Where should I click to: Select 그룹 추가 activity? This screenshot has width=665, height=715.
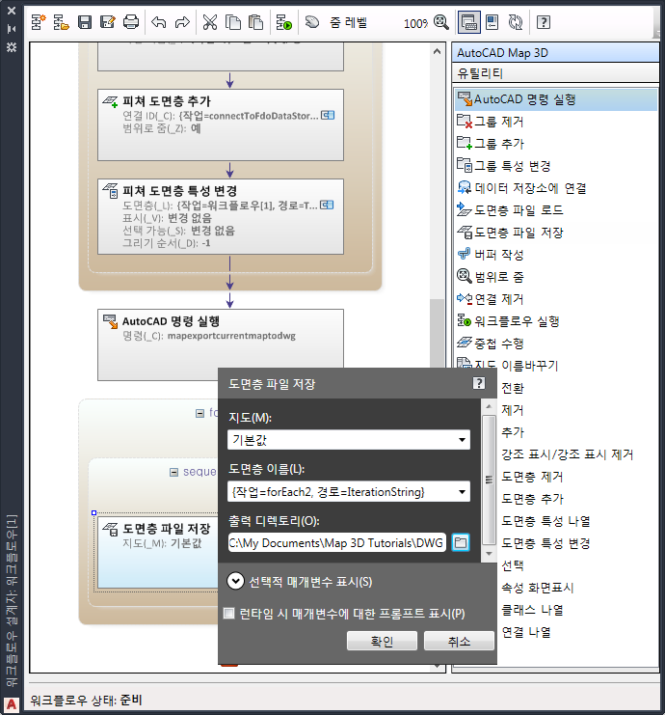click(556, 144)
